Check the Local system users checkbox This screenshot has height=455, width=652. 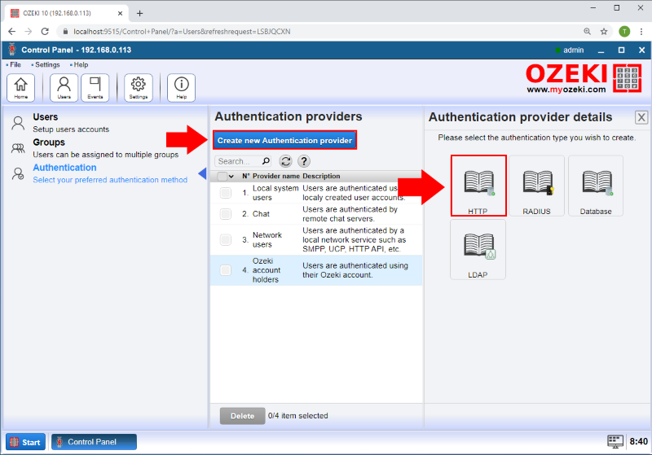[x=226, y=193]
